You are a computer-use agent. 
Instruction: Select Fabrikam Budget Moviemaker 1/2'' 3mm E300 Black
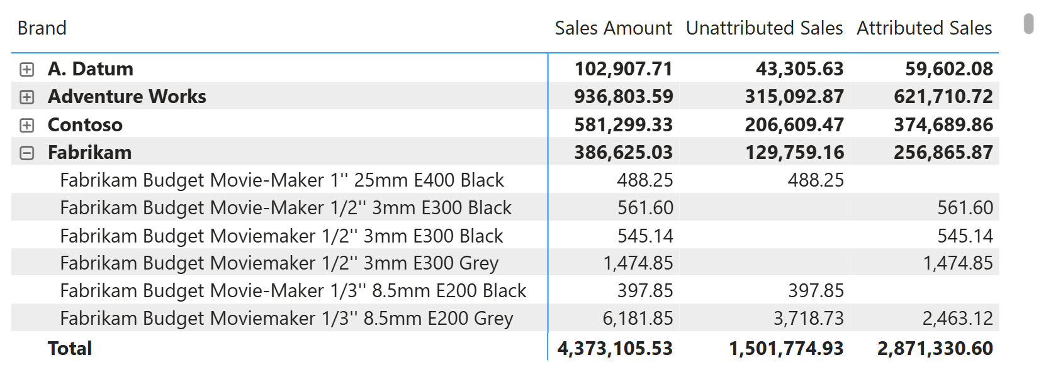click(281, 236)
